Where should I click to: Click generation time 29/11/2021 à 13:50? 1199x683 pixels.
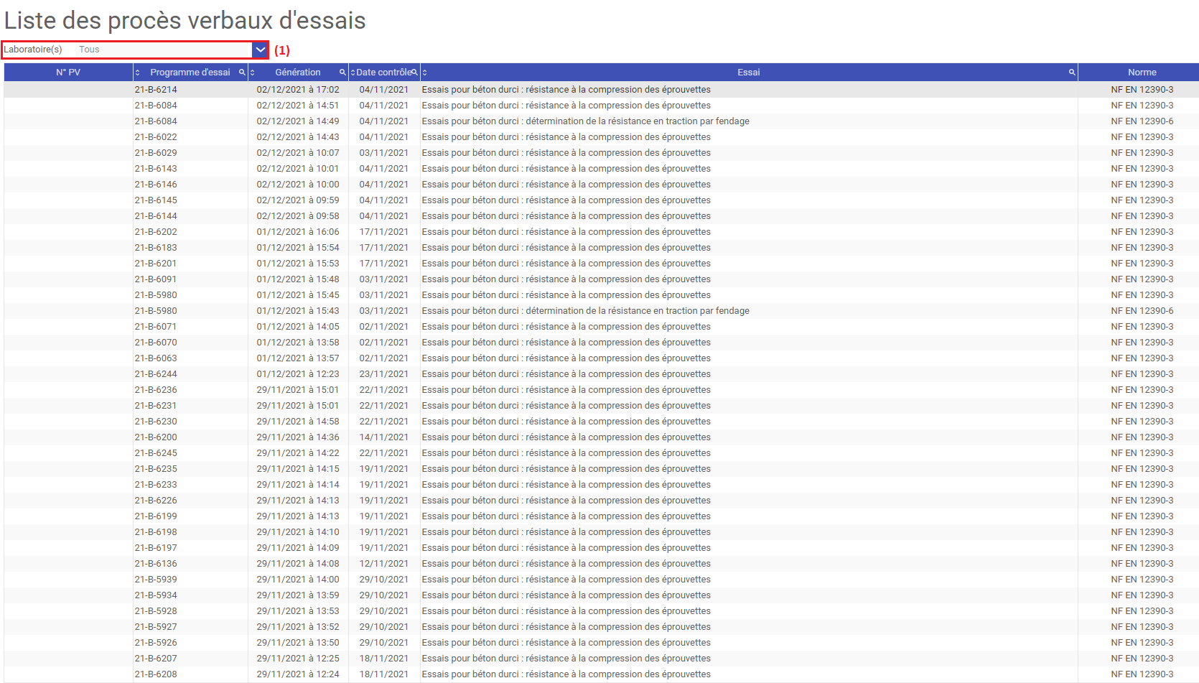[298, 643]
